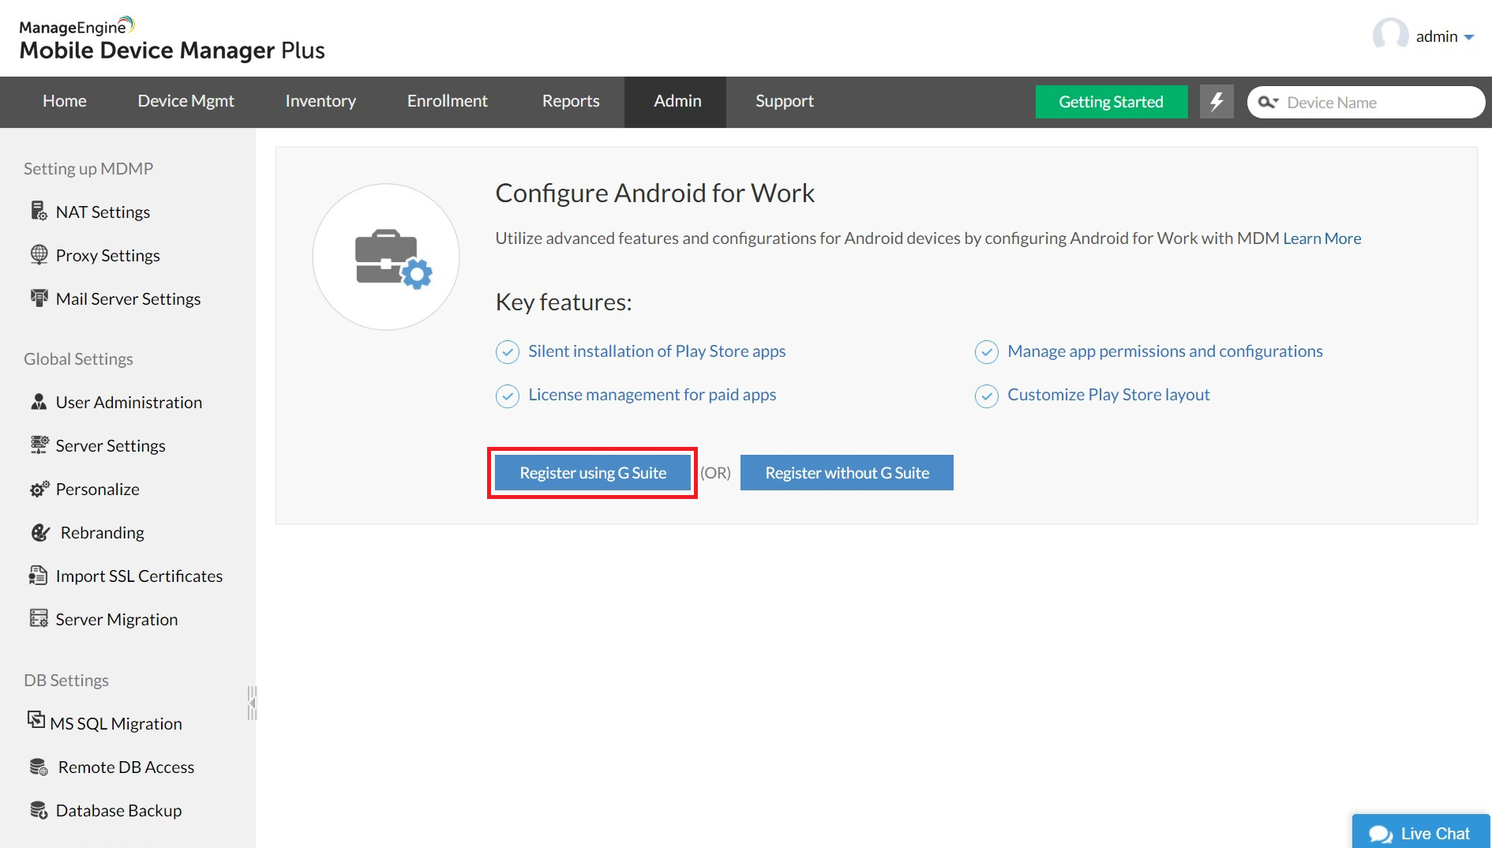Open Server Migration
This screenshot has width=1492, height=848.
(116, 619)
